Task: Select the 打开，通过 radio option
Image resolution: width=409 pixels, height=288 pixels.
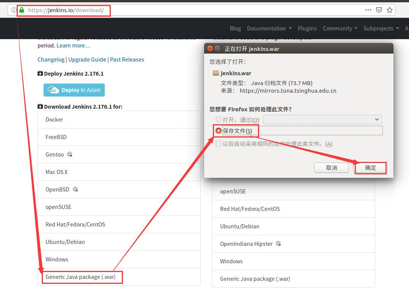Action: (218, 119)
